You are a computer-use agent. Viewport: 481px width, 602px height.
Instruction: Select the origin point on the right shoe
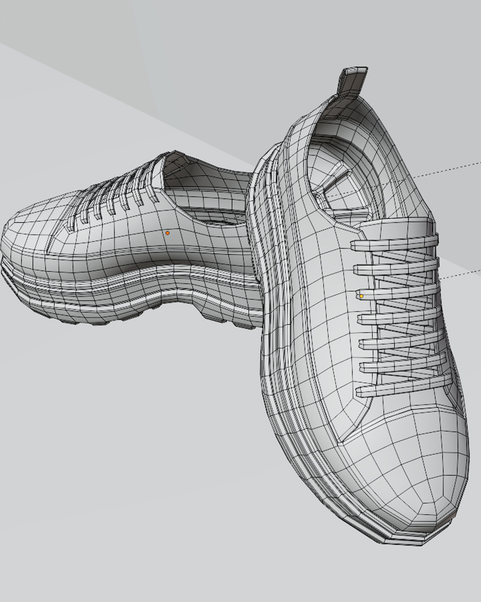pos(361,296)
